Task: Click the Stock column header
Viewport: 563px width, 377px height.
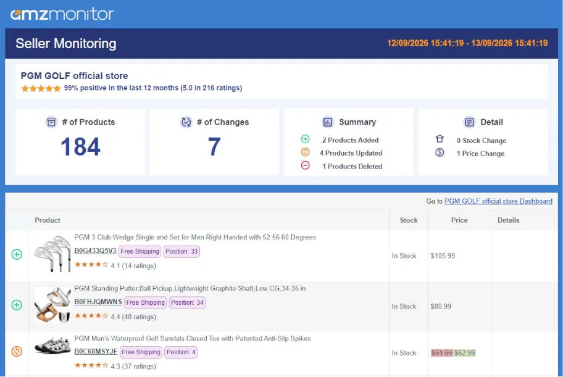Action: [409, 220]
